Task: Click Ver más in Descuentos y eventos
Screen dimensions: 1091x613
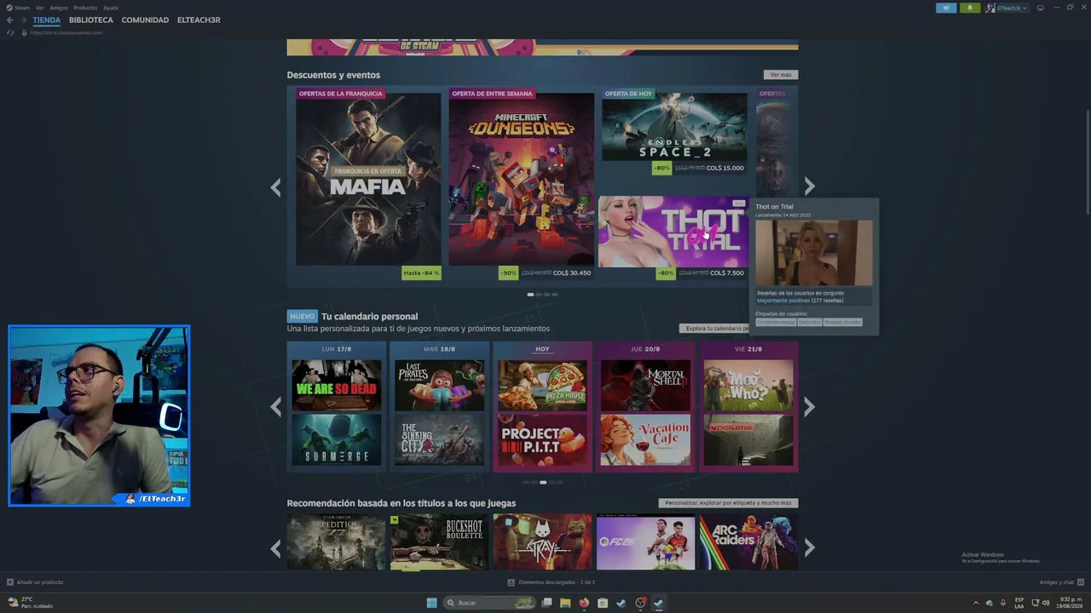Action: (x=781, y=75)
